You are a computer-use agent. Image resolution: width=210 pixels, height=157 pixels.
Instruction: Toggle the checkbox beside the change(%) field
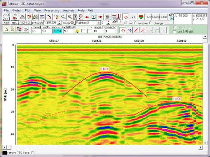(90, 31)
